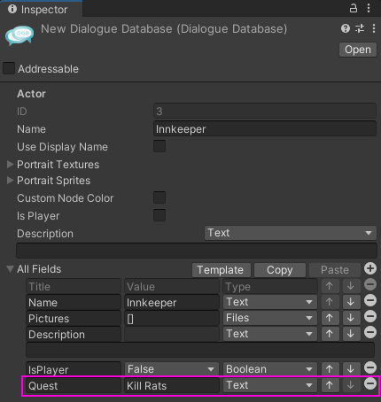The width and height of the screenshot is (381, 402).
Task: Delete the Pictures field row
Action: point(370,316)
